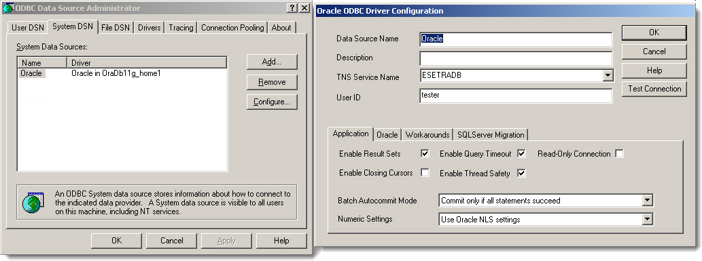702x261 pixels.
Task: Open the File DSN tab
Action: (x=115, y=28)
